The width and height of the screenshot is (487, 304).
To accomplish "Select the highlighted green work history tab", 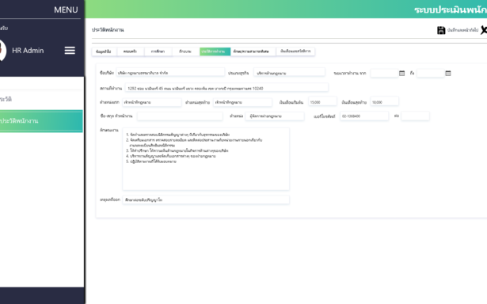I will [215, 51].
